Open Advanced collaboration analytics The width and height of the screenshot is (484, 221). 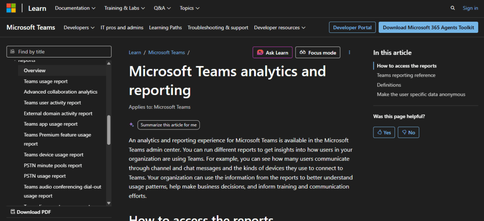(x=60, y=92)
